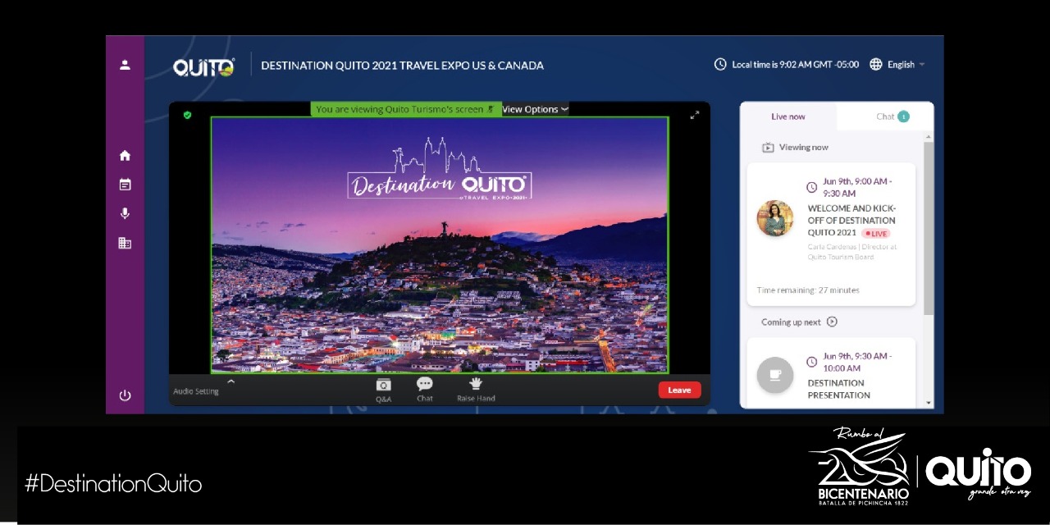Expand the Audio Setting caret

[231, 381]
